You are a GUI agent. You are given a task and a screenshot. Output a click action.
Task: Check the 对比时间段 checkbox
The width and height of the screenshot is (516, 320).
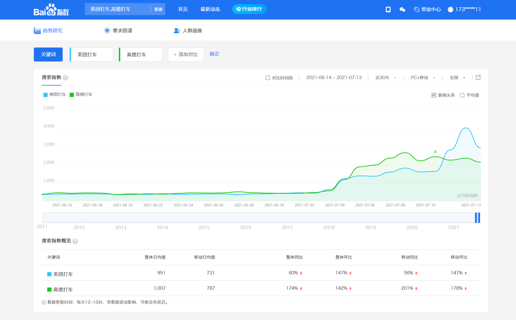tap(268, 78)
